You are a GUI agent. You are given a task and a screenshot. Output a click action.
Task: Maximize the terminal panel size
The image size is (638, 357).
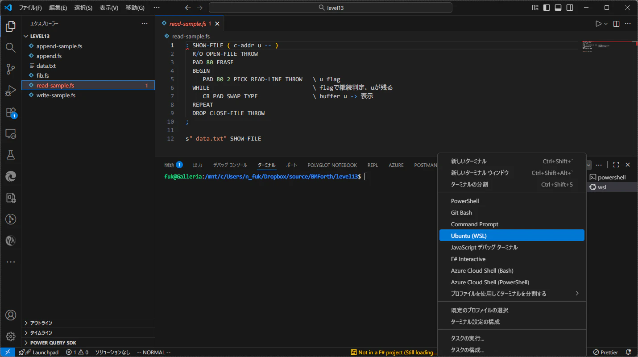pos(616,165)
